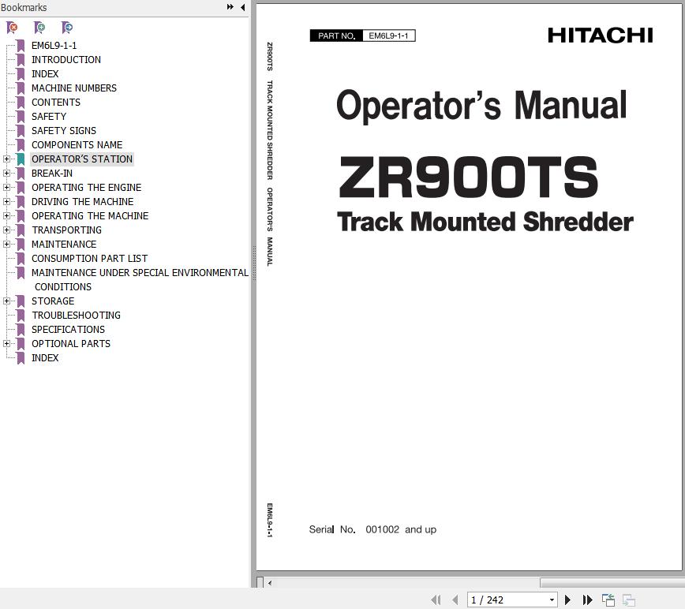
Task: Expand the STORAGE bookmark
Action: click(x=6, y=301)
